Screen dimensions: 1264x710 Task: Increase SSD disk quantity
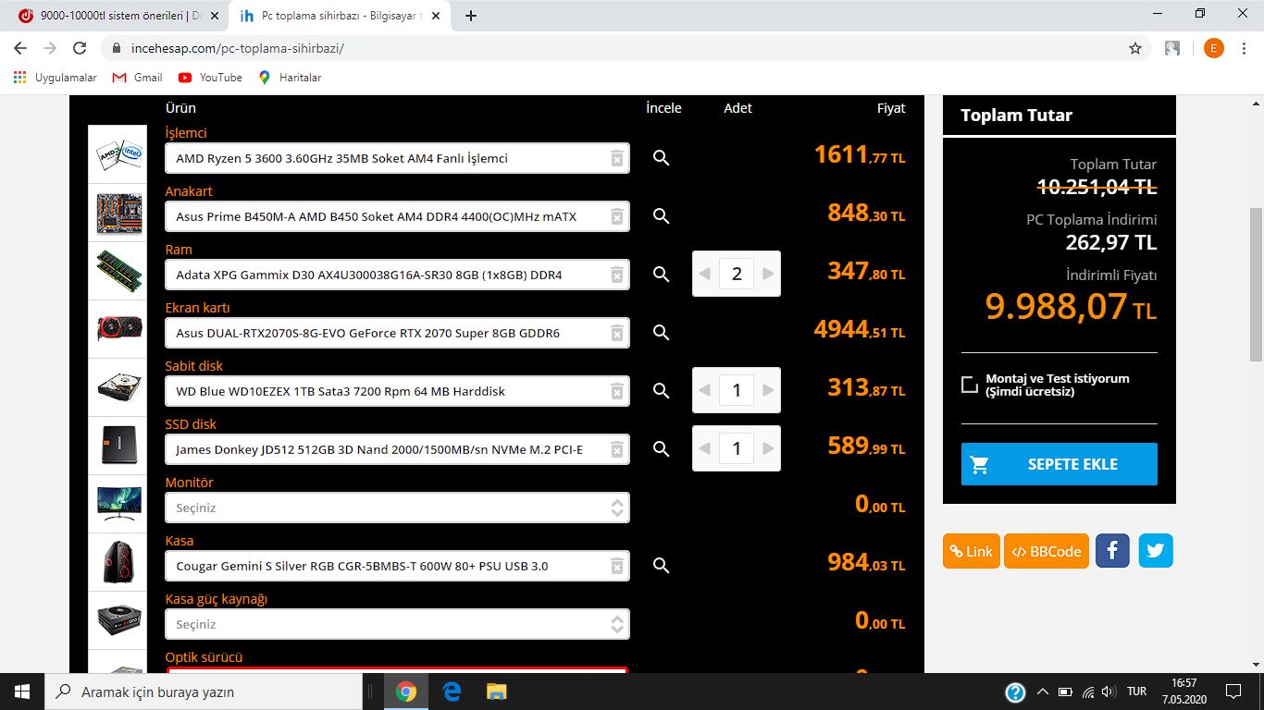tap(767, 448)
